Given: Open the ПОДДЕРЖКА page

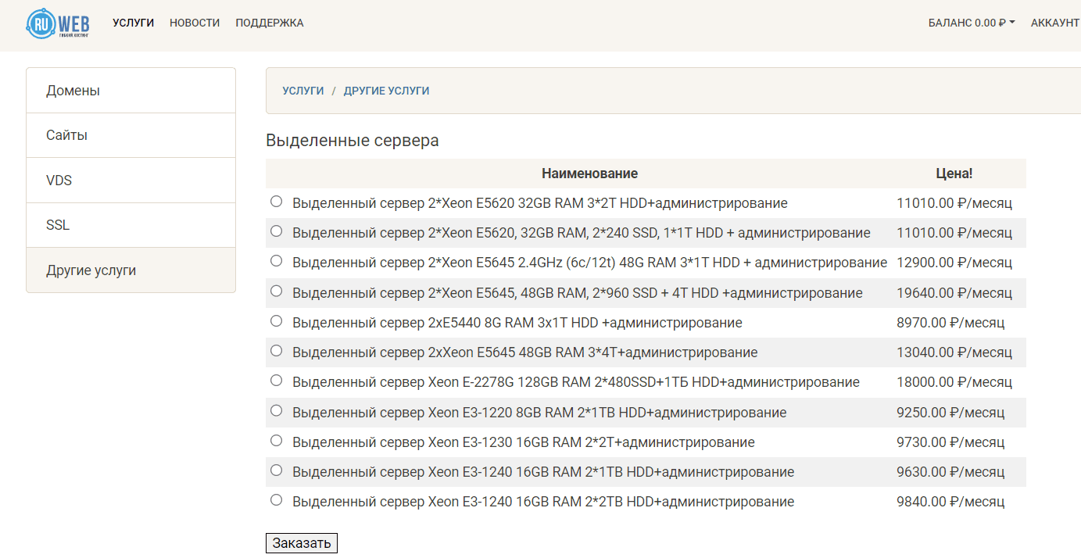Looking at the screenshot, I should click(x=269, y=23).
